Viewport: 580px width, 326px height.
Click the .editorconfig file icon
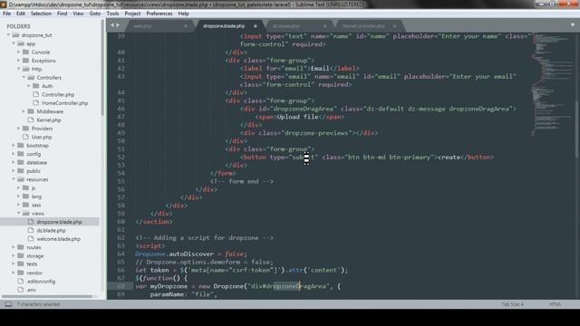pyautogui.click(x=20, y=282)
